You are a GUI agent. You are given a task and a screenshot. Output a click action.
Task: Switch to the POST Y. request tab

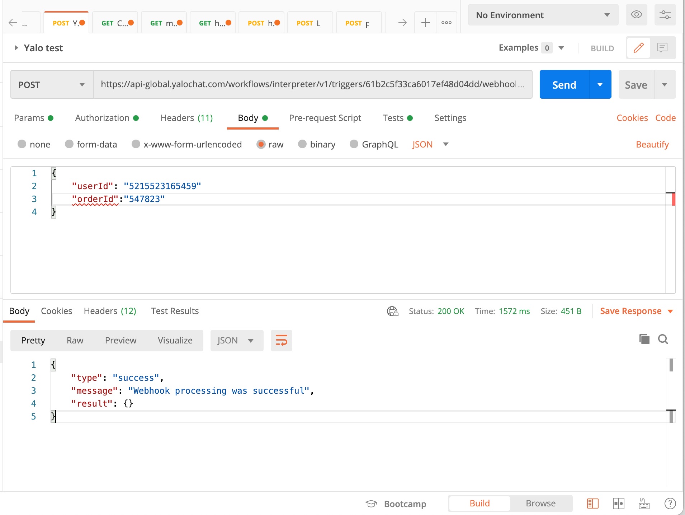(66, 23)
